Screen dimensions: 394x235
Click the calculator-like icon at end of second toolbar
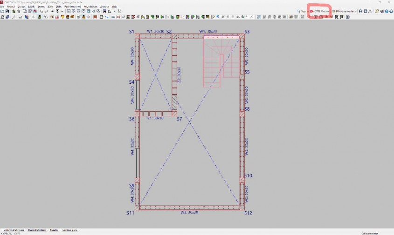(348, 17)
